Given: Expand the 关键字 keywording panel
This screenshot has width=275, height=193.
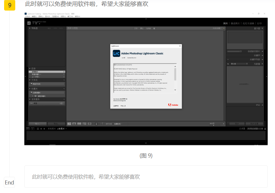Looking at the screenshot, I should pyautogui.click(x=262, y=55).
